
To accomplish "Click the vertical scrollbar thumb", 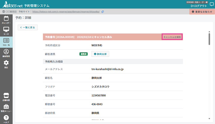I will (209, 39).
